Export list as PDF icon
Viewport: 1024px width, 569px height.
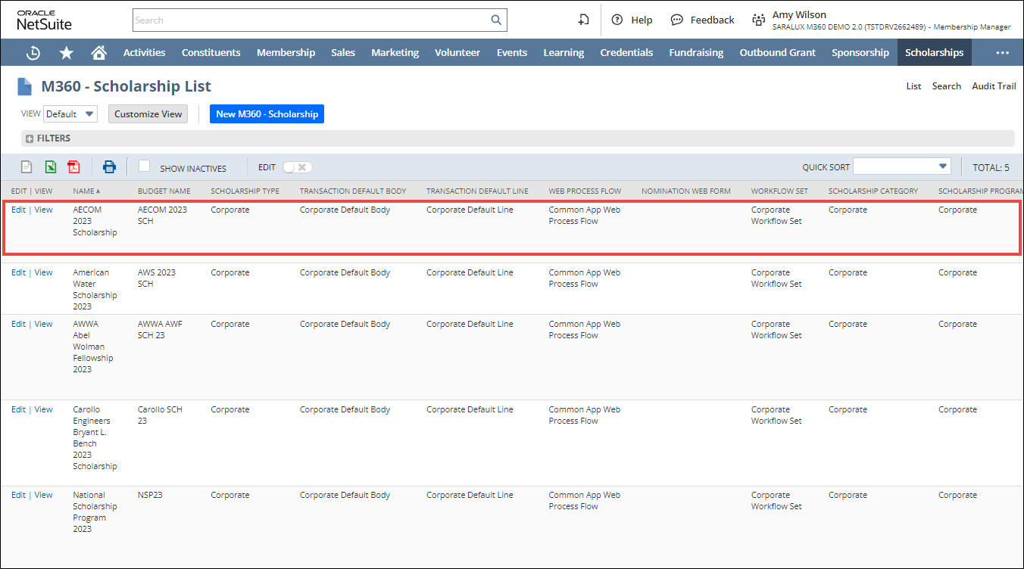coord(73,167)
